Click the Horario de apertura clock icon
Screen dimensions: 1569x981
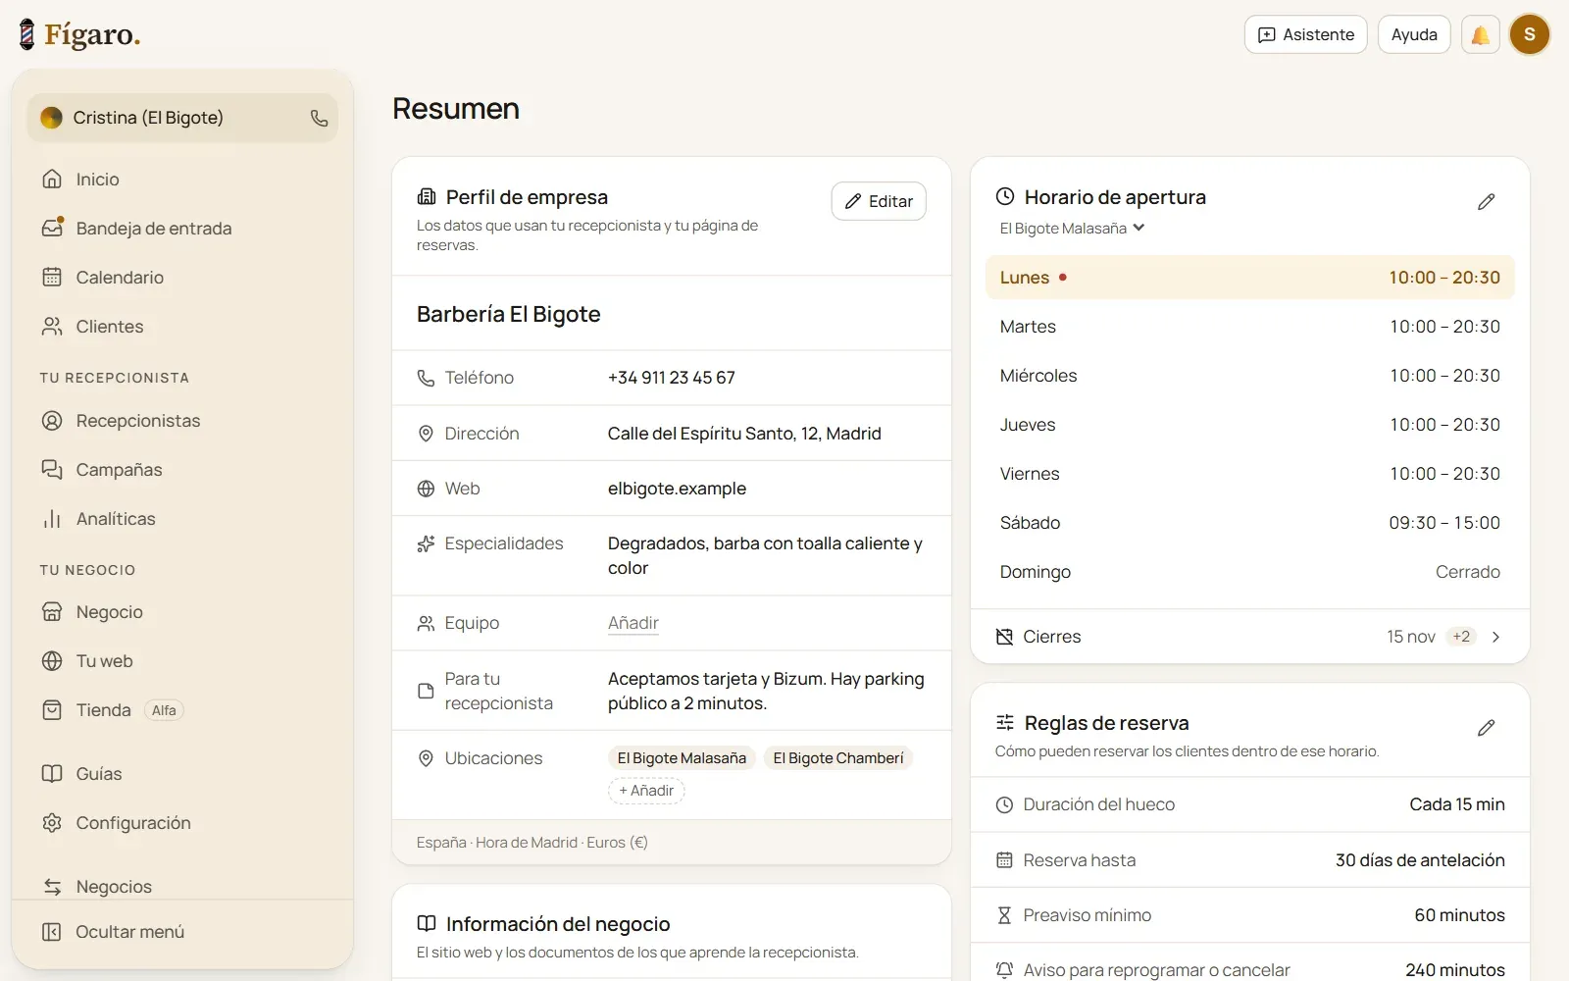tap(1005, 196)
